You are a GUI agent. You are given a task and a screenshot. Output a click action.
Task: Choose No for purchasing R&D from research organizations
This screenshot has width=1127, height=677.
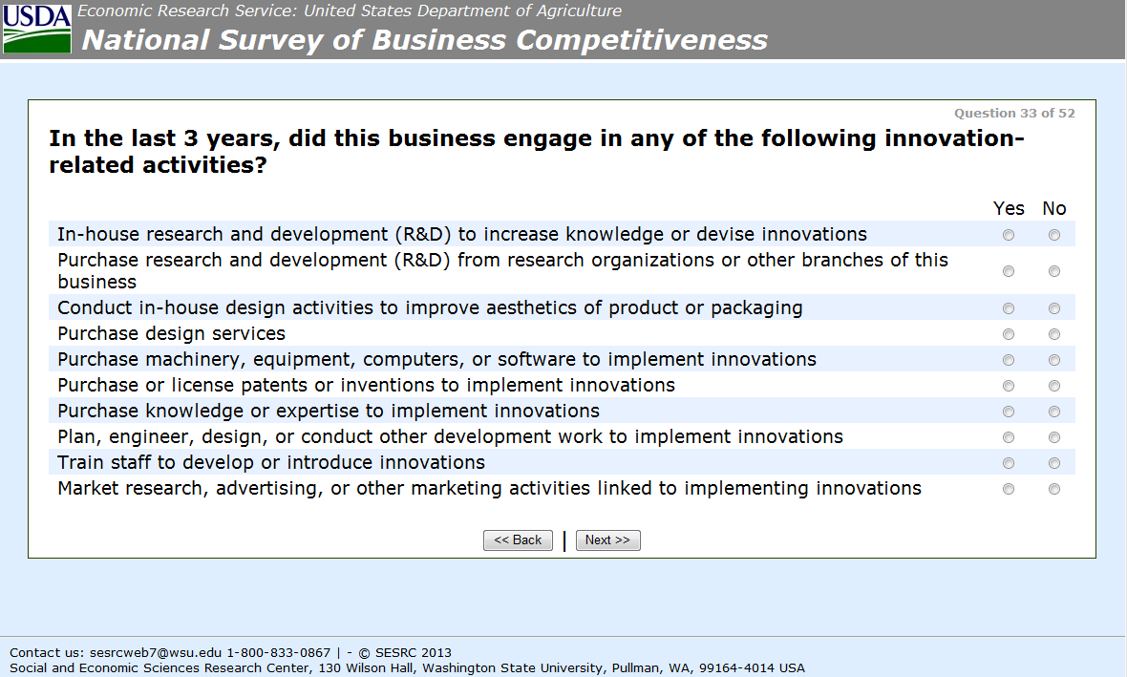[x=1054, y=271]
